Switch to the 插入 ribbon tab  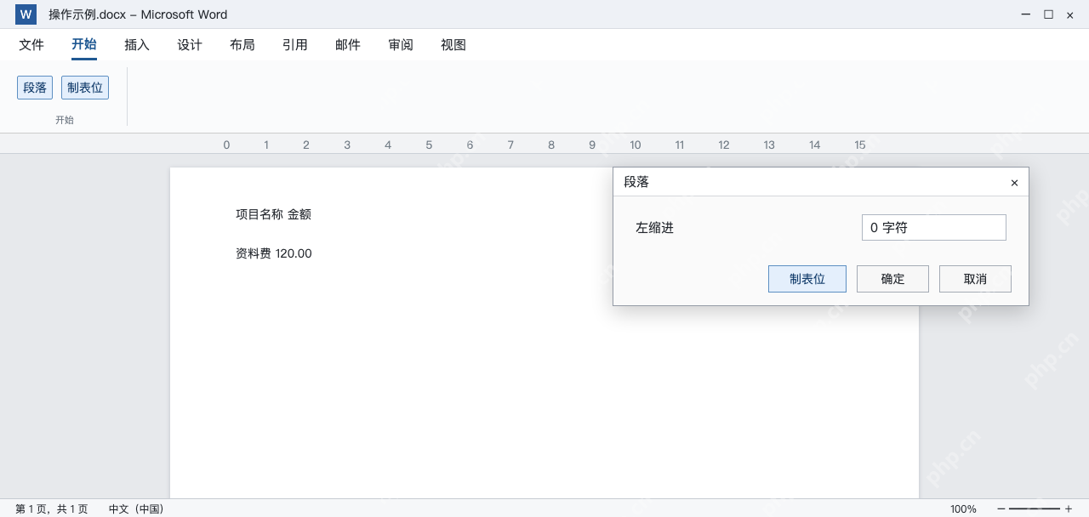pos(137,45)
